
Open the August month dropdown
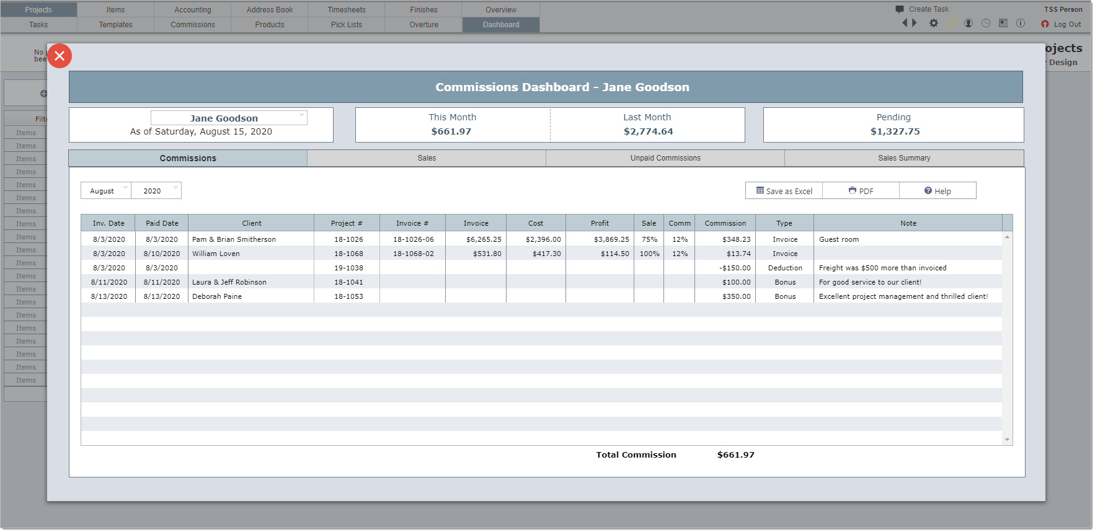[106, 191]
